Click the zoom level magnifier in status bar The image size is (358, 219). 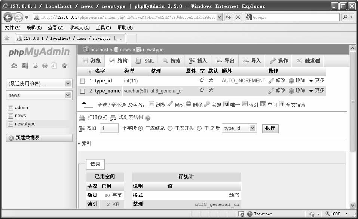point(328,213)
